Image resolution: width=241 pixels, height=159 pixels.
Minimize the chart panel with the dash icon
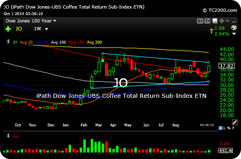click(234, 22)
